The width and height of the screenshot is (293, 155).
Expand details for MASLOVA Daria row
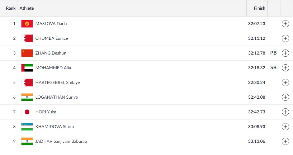coord(285,24)
